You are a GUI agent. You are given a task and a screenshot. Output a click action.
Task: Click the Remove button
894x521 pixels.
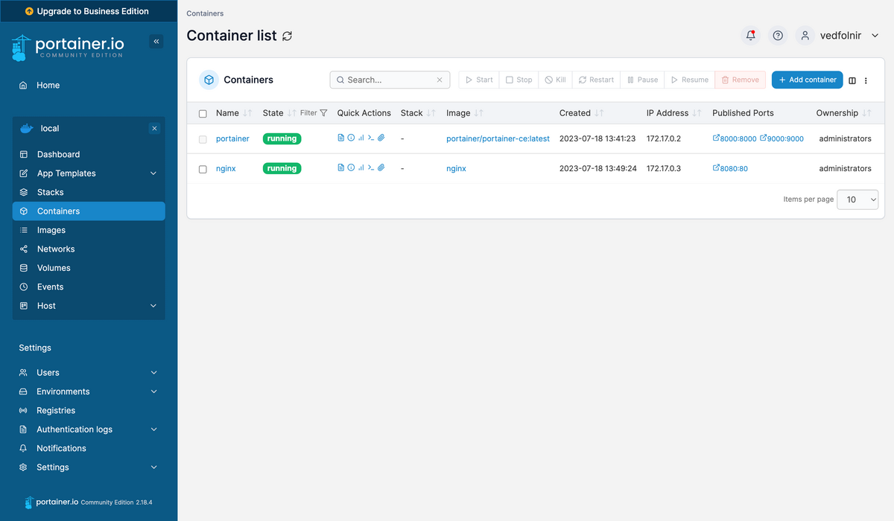(x=740, y=80)
